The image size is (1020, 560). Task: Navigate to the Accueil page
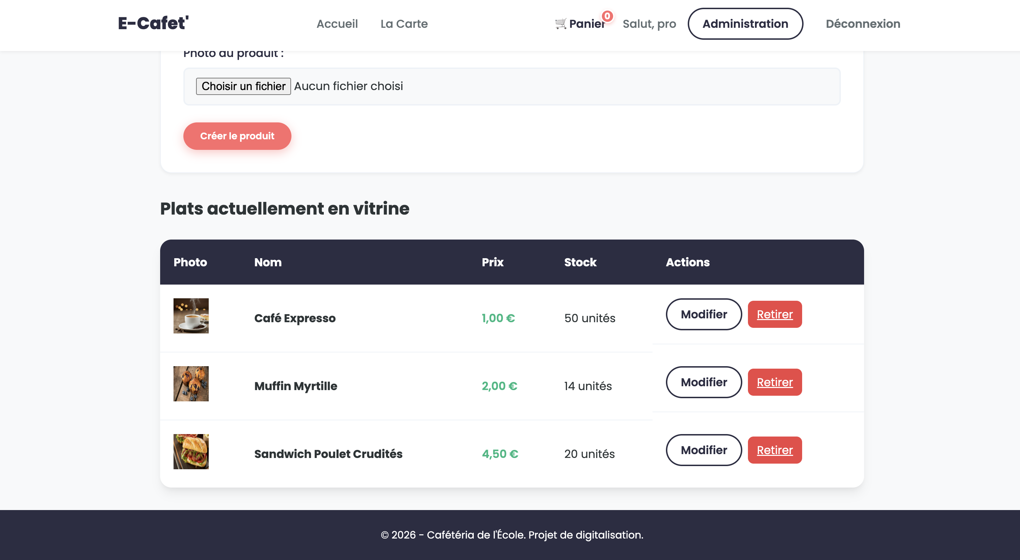click(337, 24)
